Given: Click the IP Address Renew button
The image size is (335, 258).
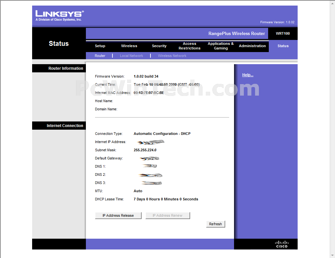Looking at the screenshot, I should [167, 215].
